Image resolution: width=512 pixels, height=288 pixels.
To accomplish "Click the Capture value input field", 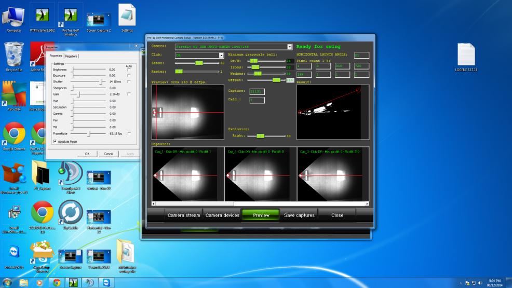I will 257,92.
